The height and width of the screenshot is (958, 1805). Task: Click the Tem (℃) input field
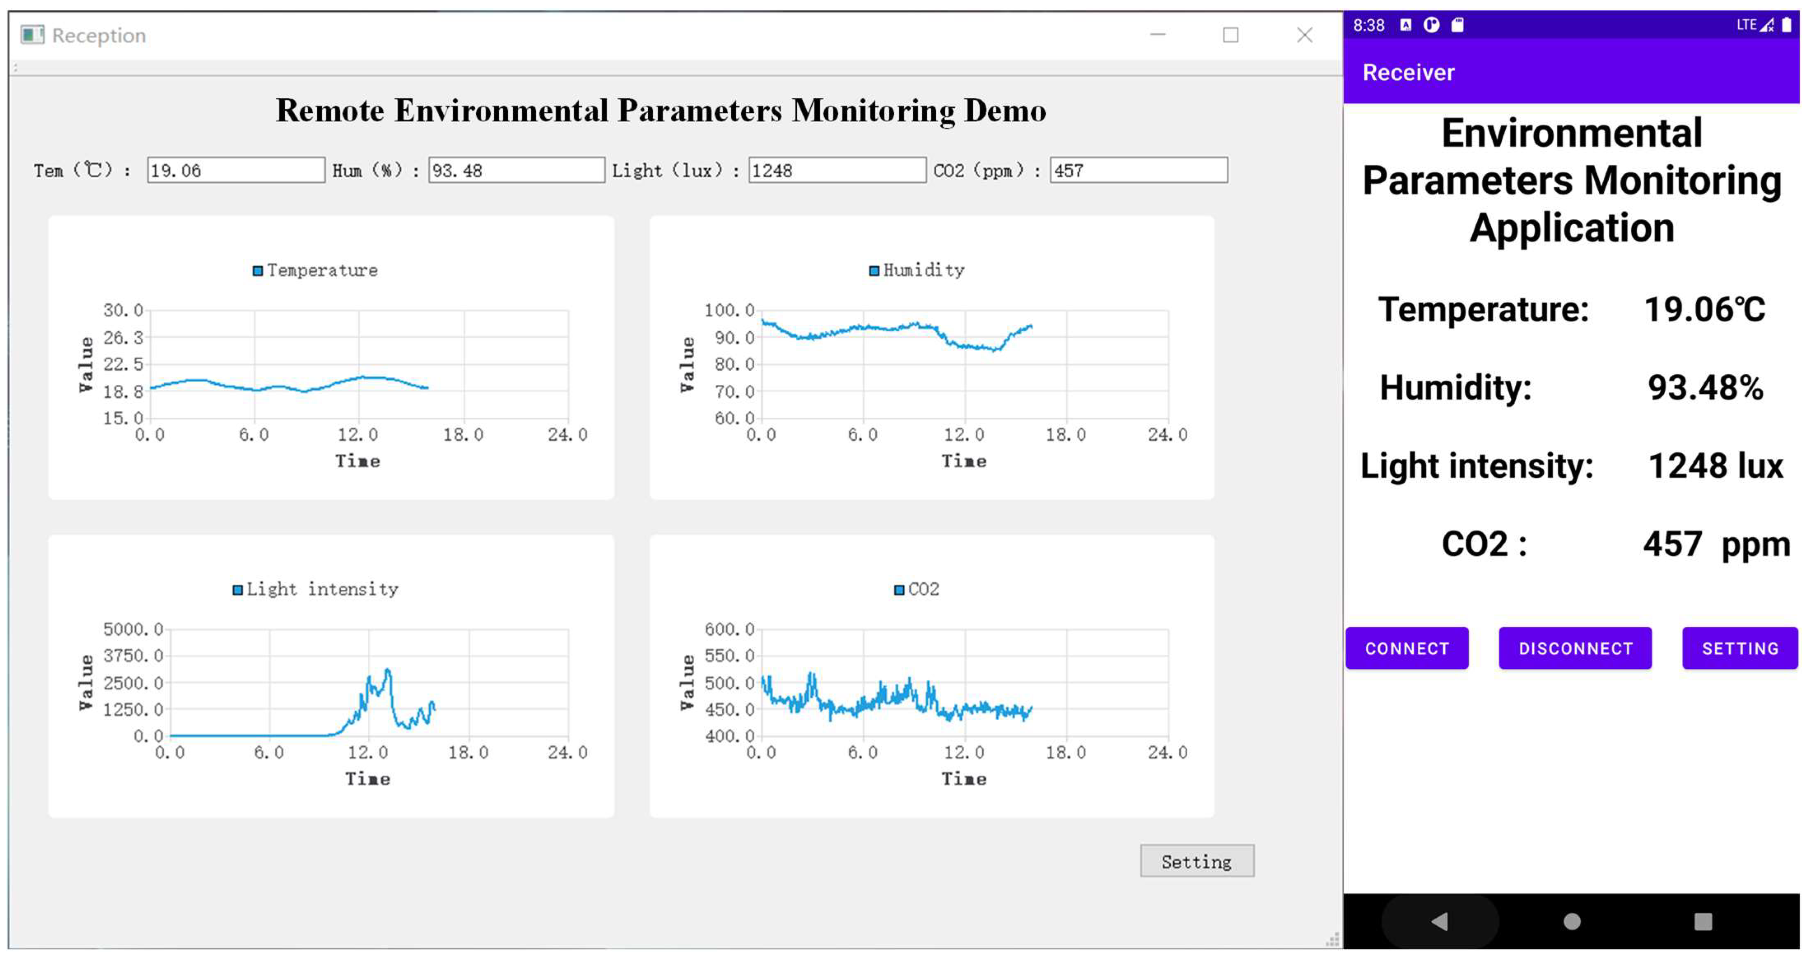pos(235,170)
